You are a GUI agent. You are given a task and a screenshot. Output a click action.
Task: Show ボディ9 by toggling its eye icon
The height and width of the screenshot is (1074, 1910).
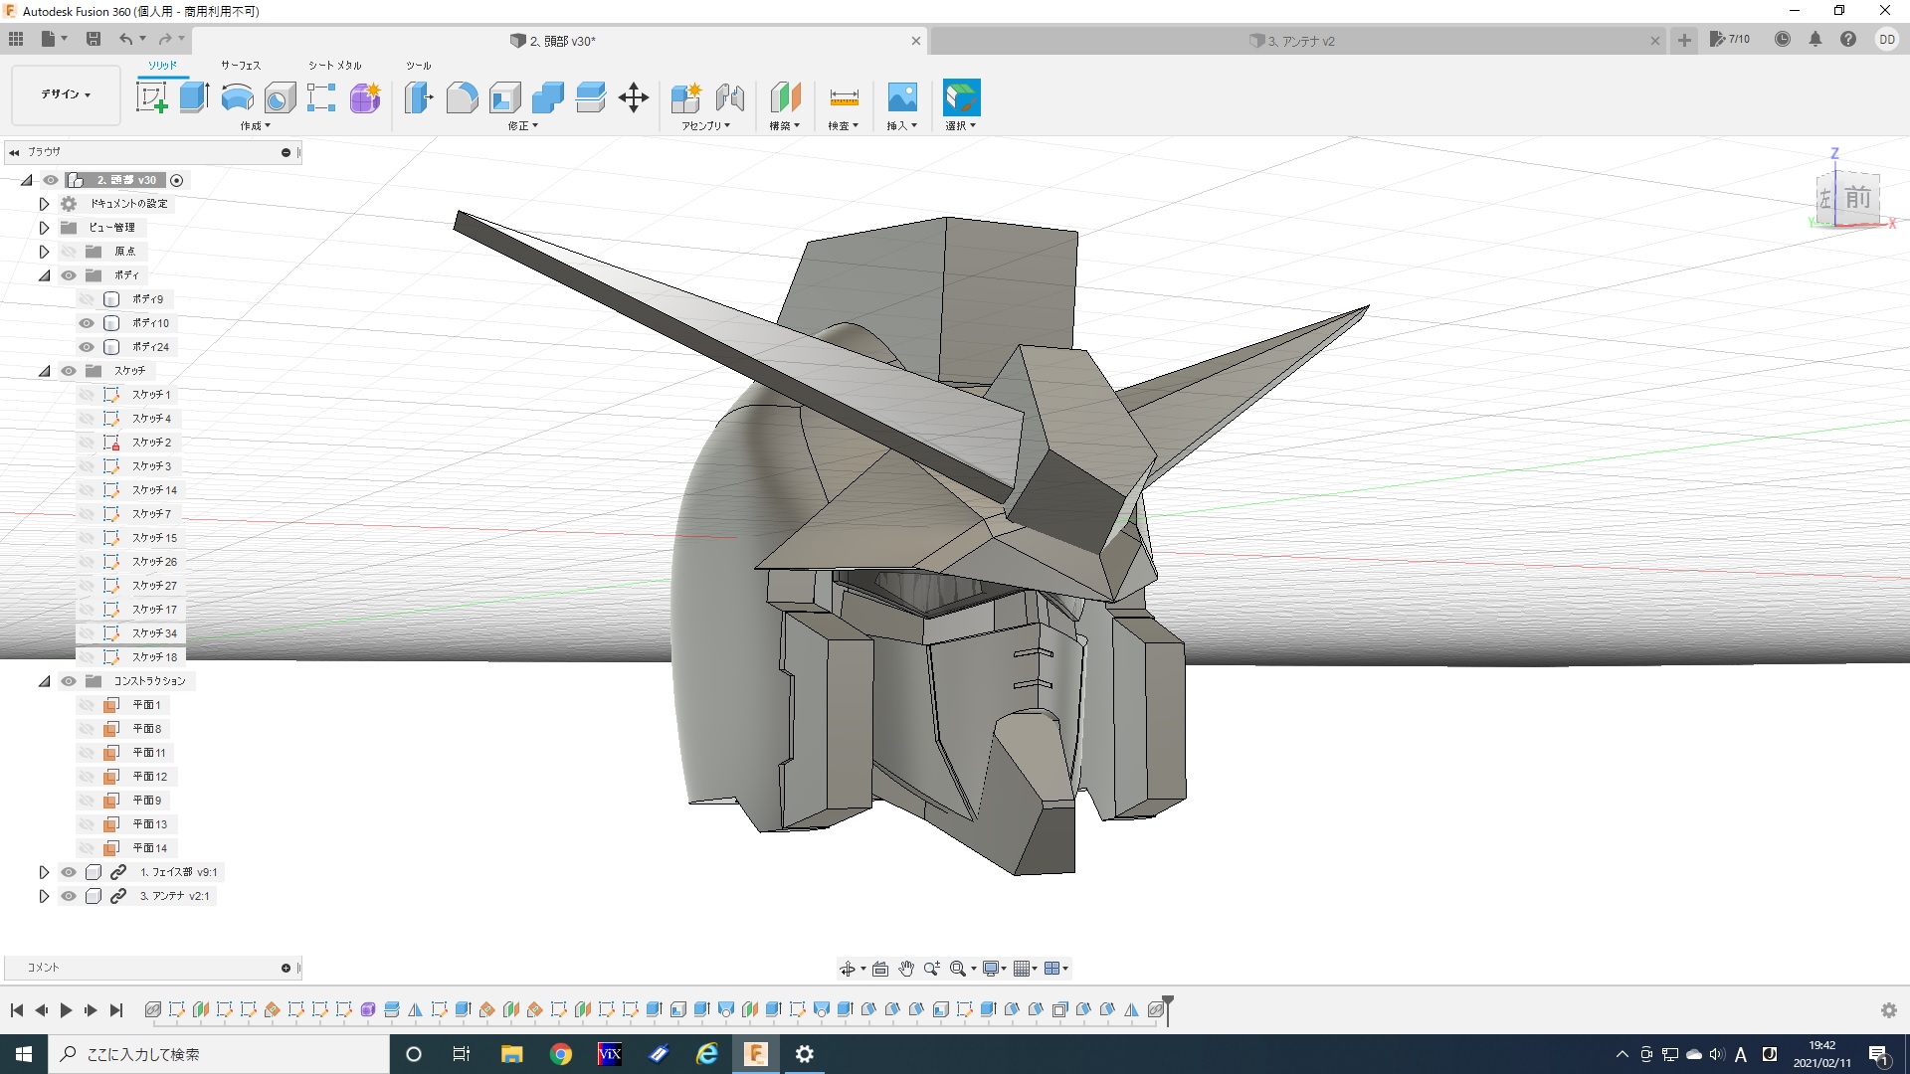pyautogui.click(x=87, y=299)
